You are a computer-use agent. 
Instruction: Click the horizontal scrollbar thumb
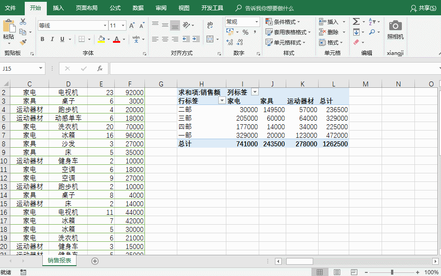coord(300,262)
